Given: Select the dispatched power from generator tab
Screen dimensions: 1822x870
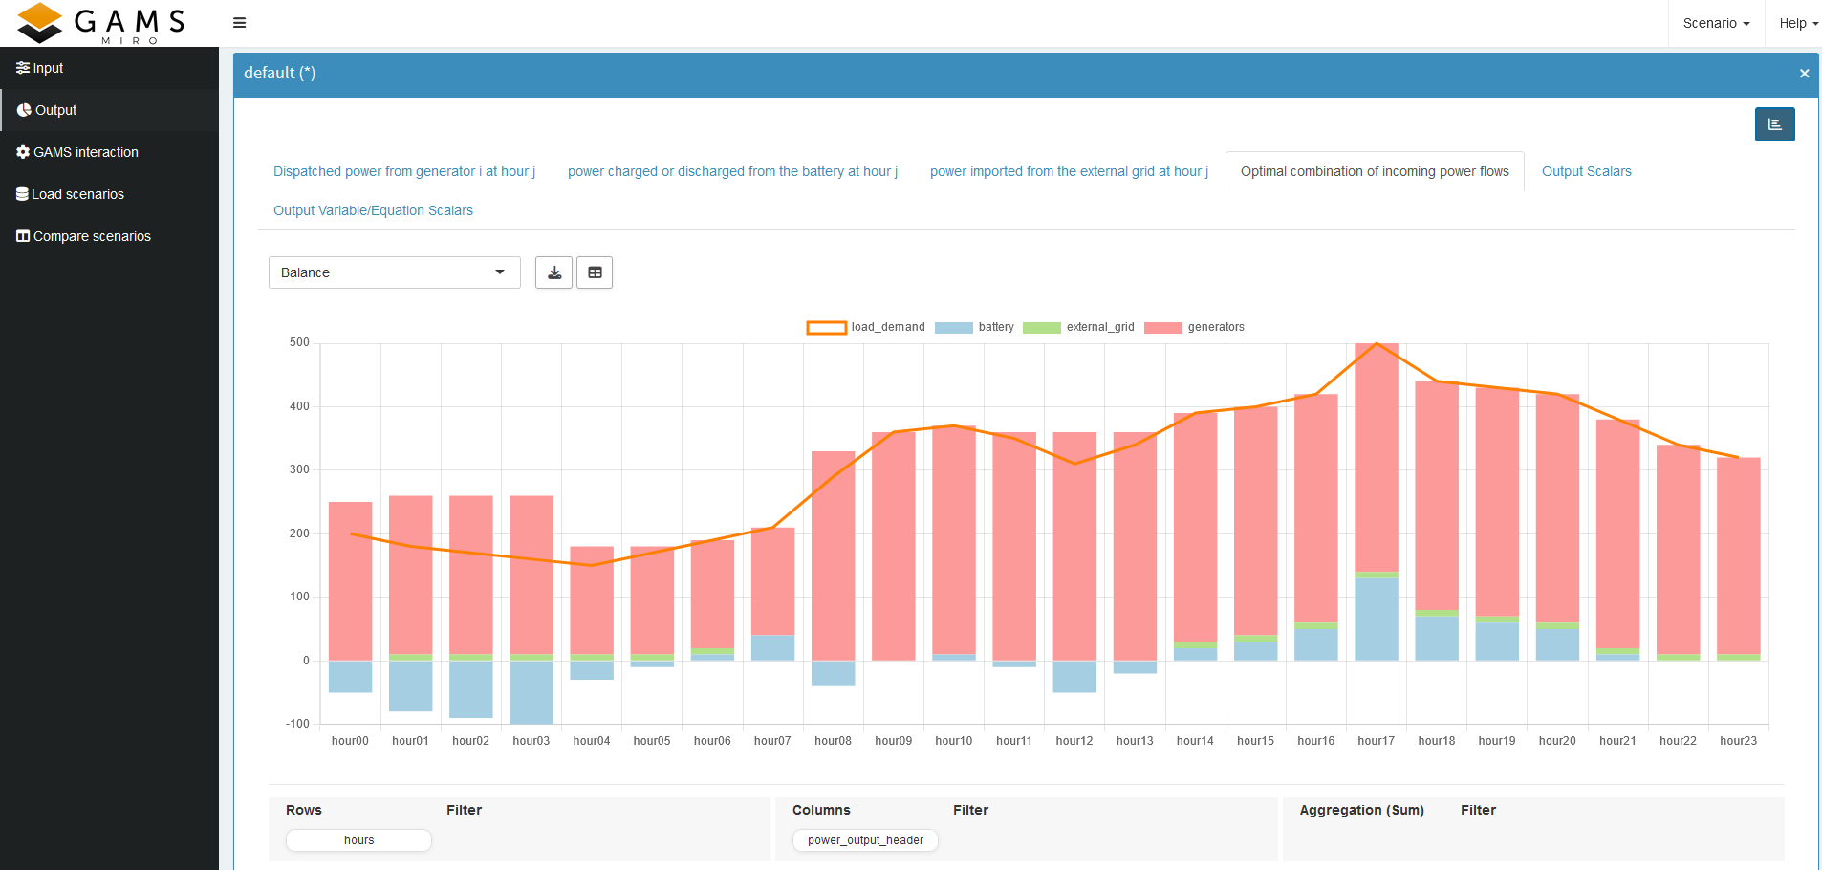Looking at the screenshot, I should coord(404,171).
